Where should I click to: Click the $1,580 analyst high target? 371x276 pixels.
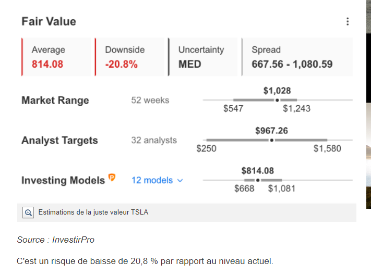click(x=327, y=149)
